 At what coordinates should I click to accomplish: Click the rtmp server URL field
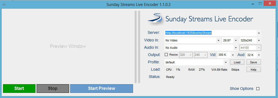coord(211,33)
